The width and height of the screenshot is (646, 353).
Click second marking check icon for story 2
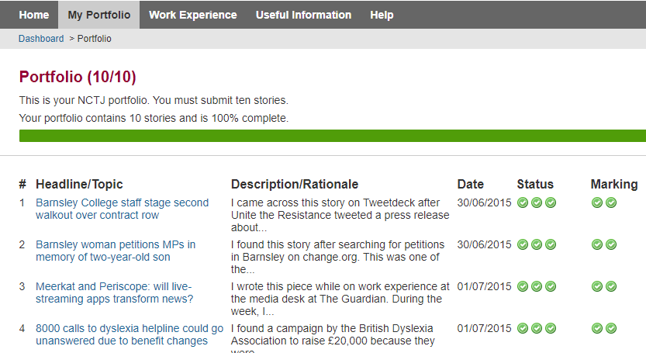(611, 245)
